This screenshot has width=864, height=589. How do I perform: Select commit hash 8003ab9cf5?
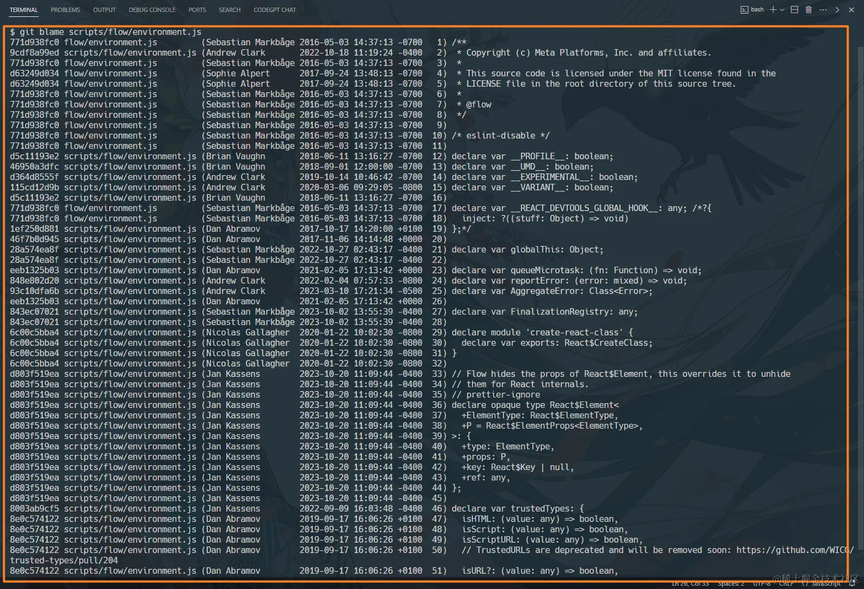[x=34, y=509]
